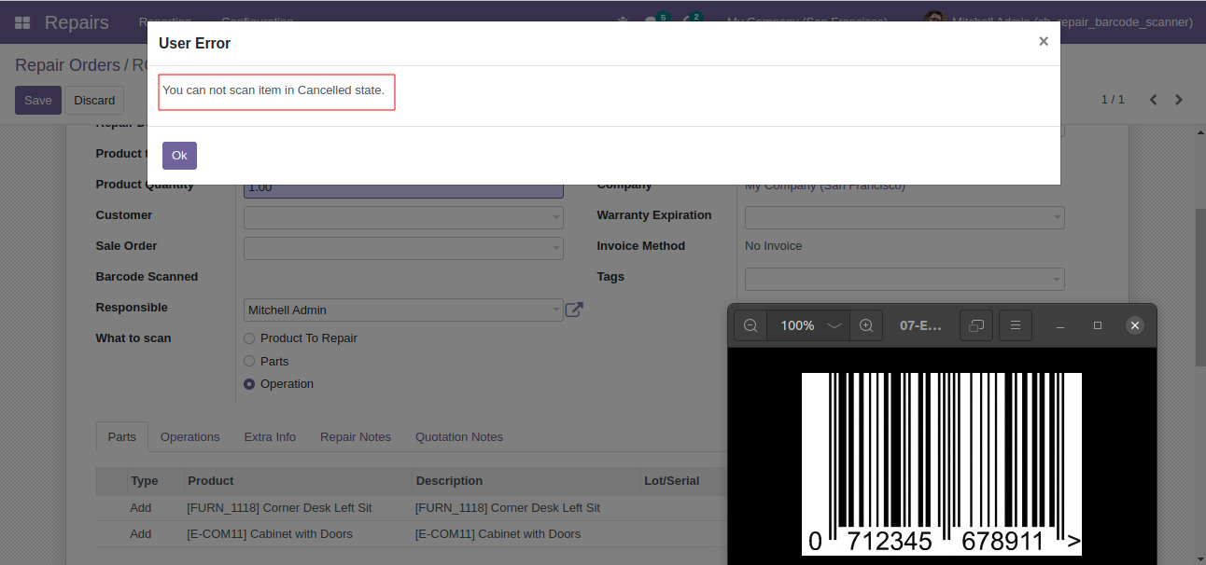The image size is (1206, 565).
Task: Go to previous record arrow
Action: pos(1154,100)
